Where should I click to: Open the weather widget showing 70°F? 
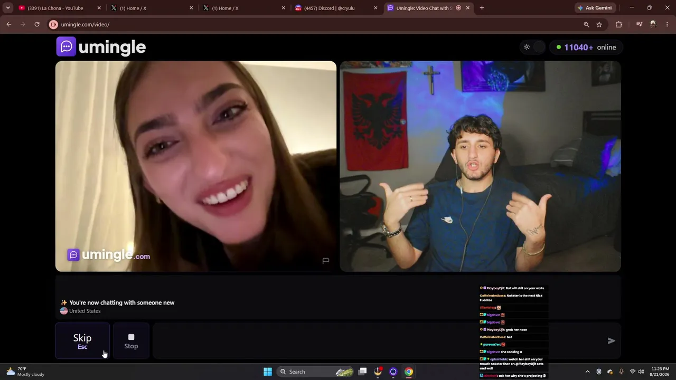pos(25,372)
